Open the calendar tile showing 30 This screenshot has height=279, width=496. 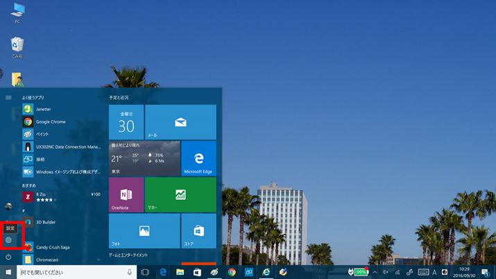click(x=126, y=121)
